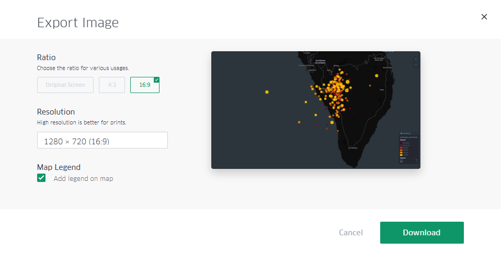Open the 1280 × 720 resolution field
Screen dimensions: 501x263
coord(103,140)
